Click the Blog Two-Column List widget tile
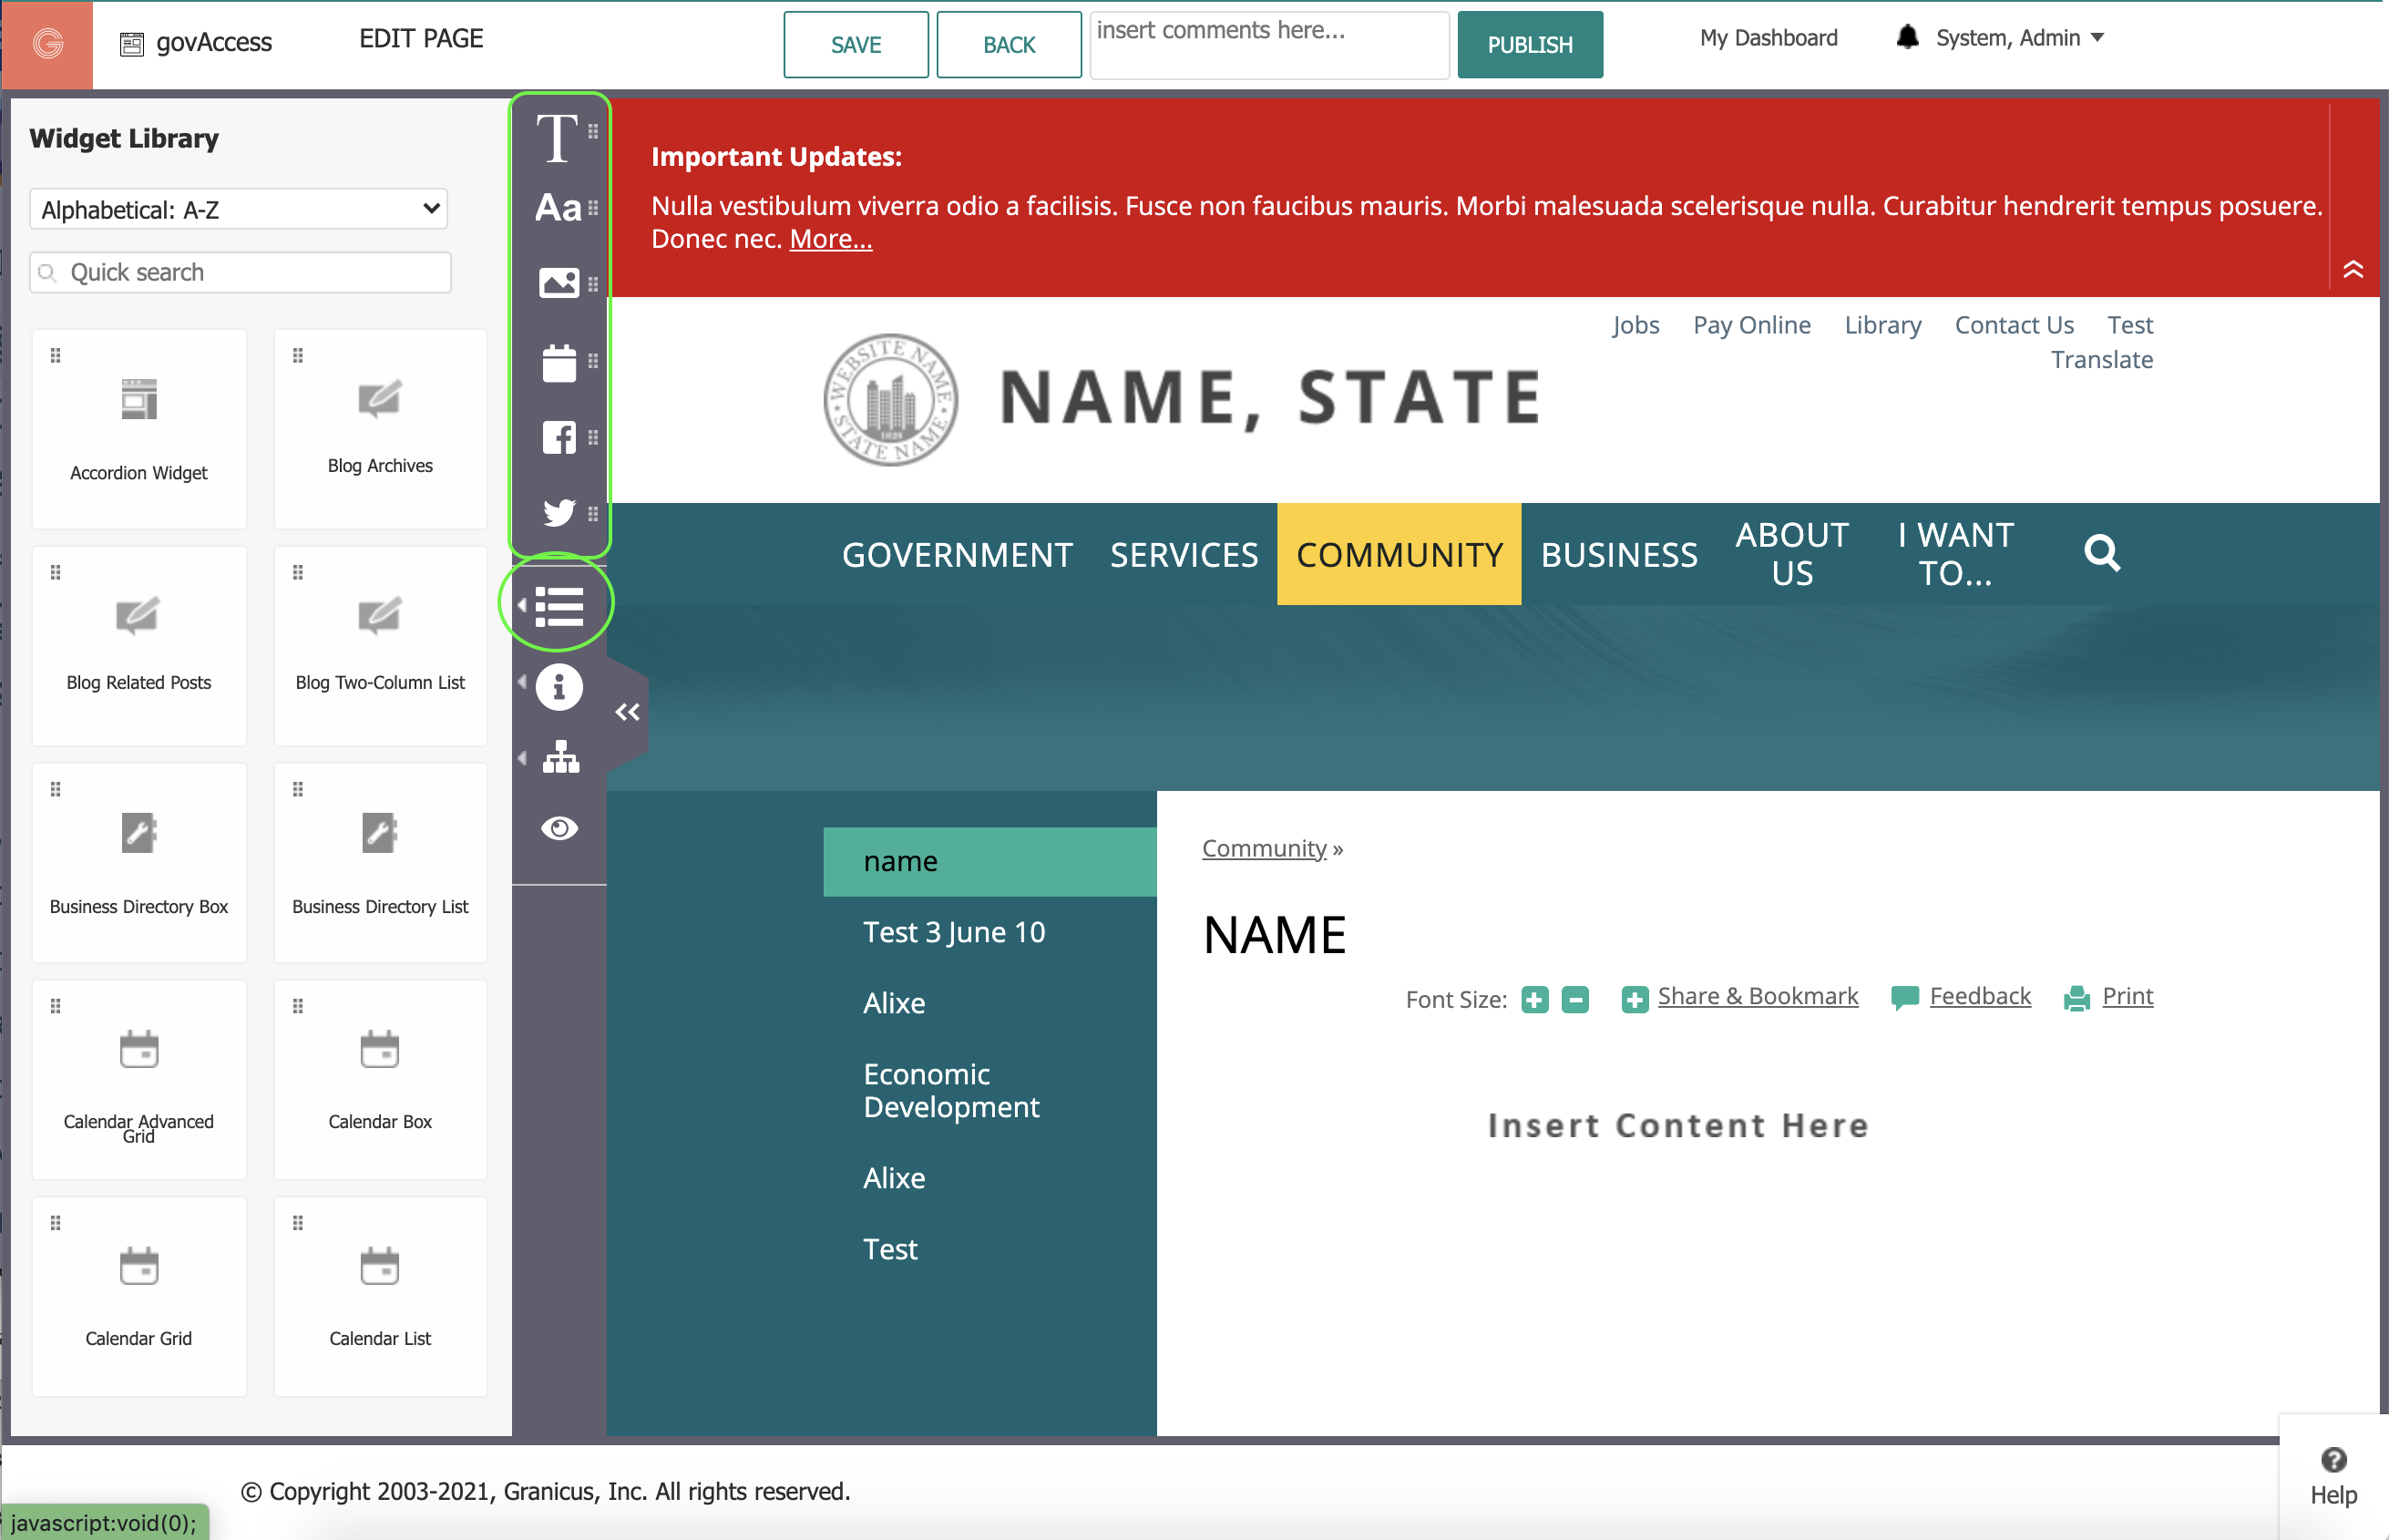This screenshot has height=1540, width=2389. [381, 646]
